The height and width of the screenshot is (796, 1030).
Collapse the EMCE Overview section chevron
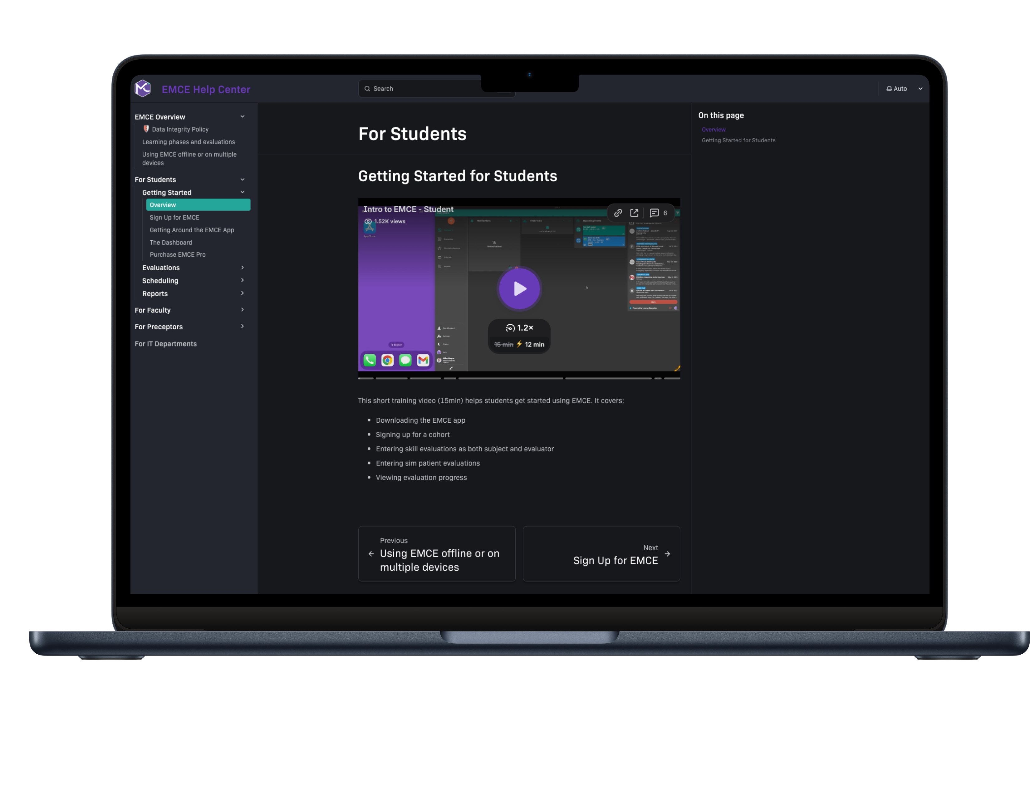(x=242, y=116)
